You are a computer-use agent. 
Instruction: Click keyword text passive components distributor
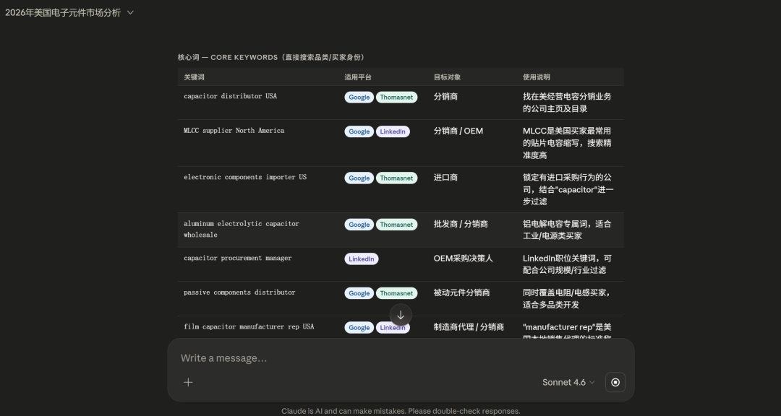click(239, 292)
